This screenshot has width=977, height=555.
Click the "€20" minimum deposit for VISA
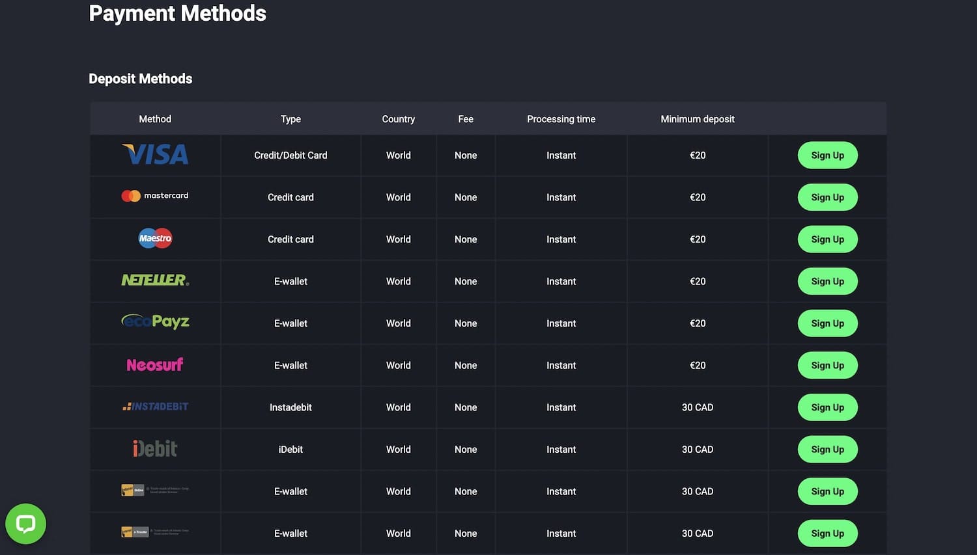(698, 156)
